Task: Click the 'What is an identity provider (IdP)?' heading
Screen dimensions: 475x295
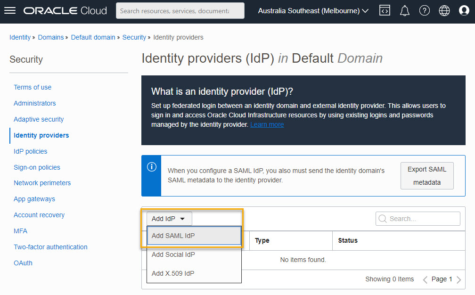Action: (x=222, y=91)
